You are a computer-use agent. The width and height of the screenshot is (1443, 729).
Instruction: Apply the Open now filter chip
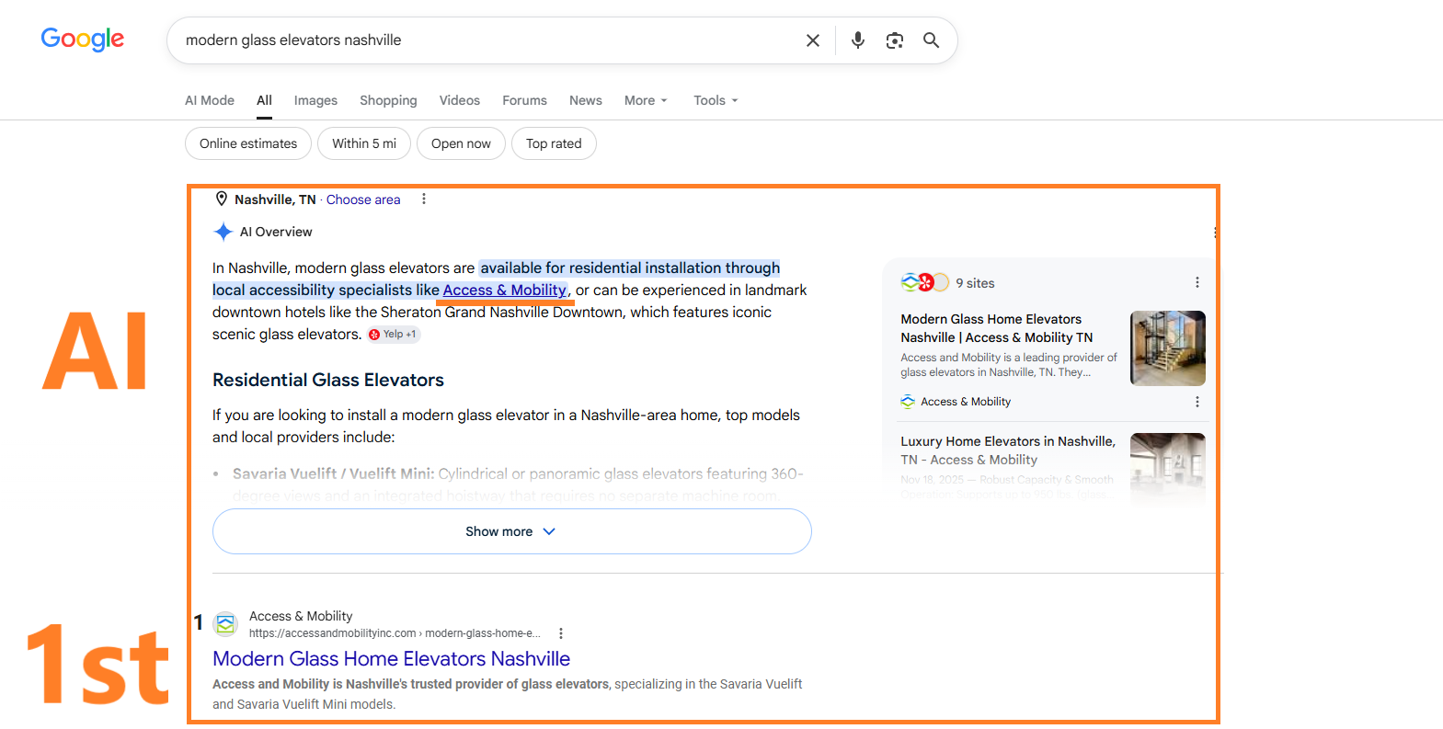click(x=461, y=143)
